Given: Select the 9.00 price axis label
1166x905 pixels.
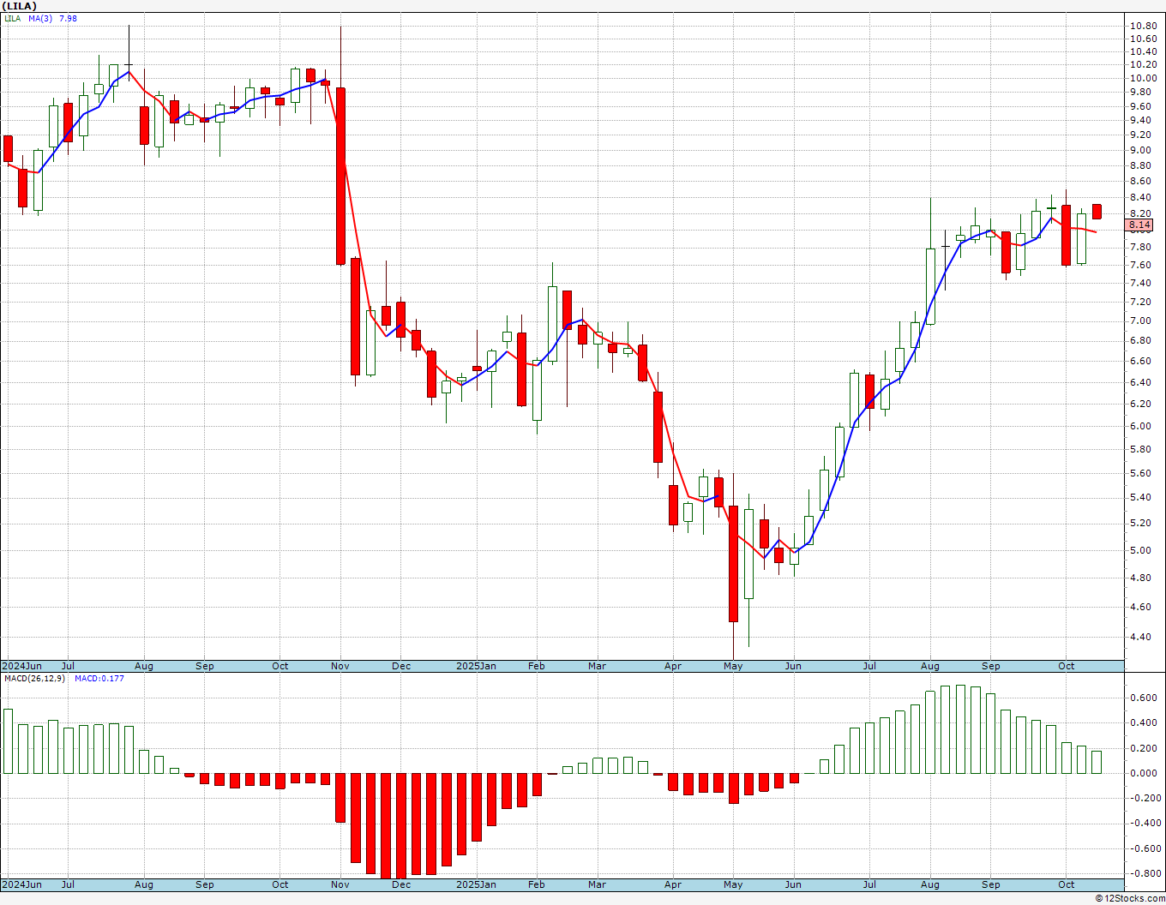Looking at the screenshot, I should pos(1140,150).
